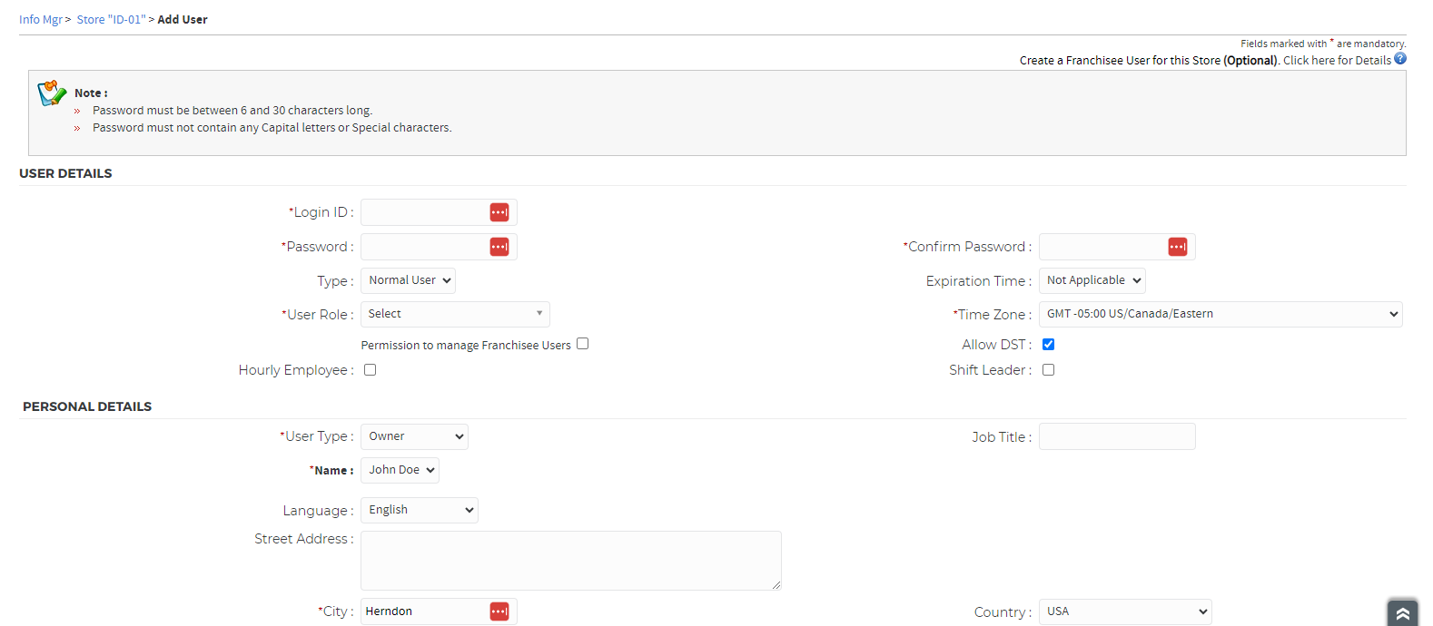Click the scroll-to-top double chevron button
This screenshot has height=626, width=1433.
[1402, 613]
